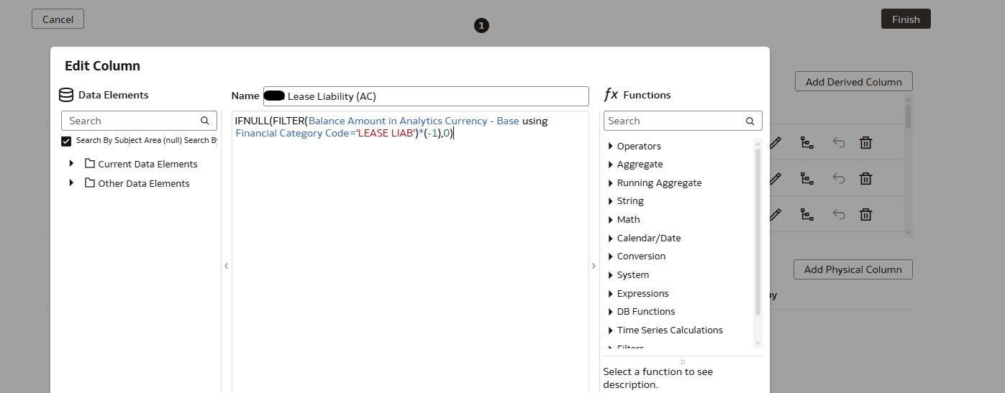1005x393 pixels.
Task: Open the DB Functions group
Action: pyautogui.click(x=611, y=312)
